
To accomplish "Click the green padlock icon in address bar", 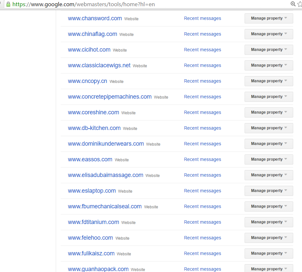I will [x=8, y=4].
